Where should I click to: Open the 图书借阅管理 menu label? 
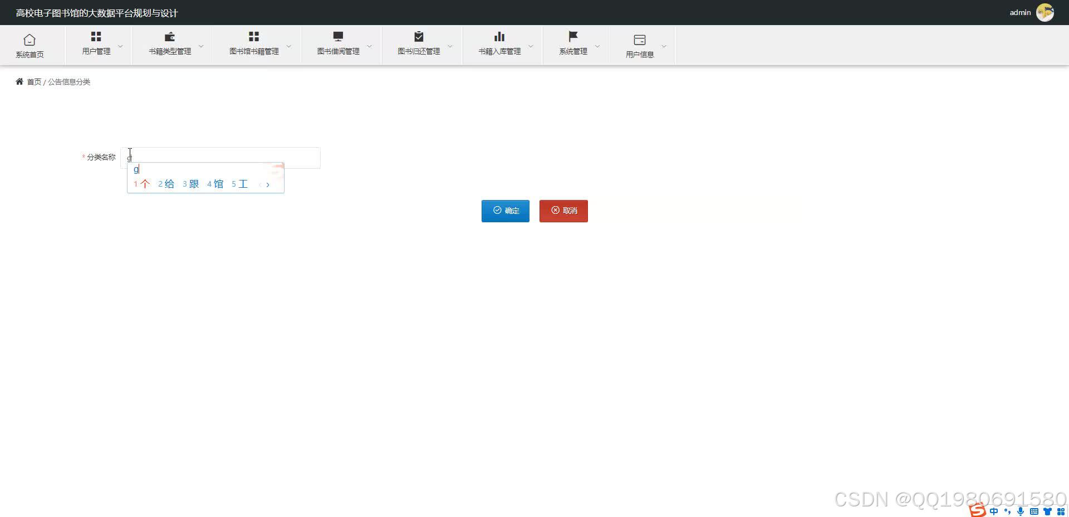click(x=338, y=51)
